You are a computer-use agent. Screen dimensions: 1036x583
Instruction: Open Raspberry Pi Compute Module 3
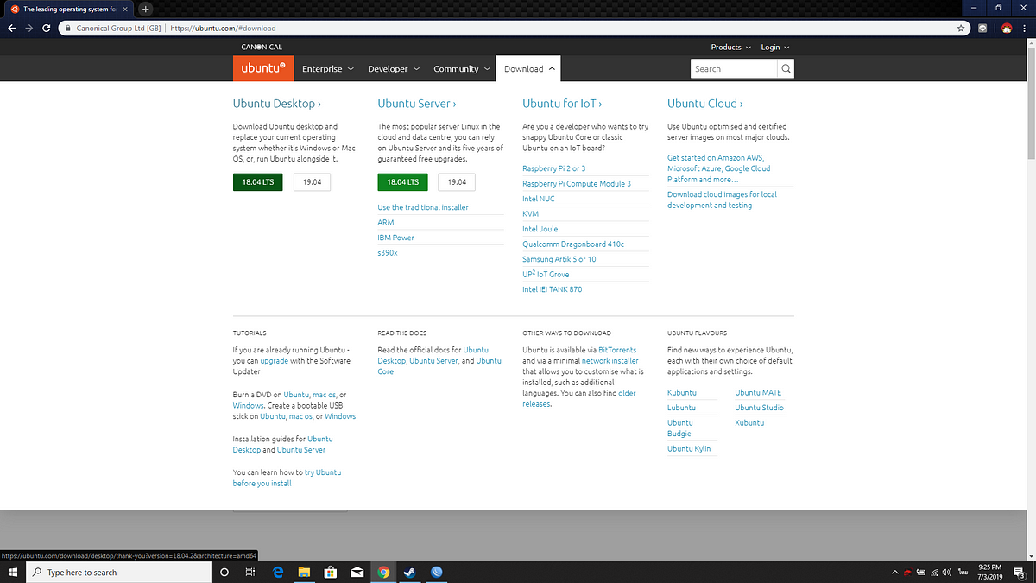pos(577,183)
